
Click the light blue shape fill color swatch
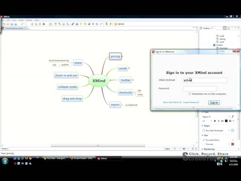coord(233,130)
